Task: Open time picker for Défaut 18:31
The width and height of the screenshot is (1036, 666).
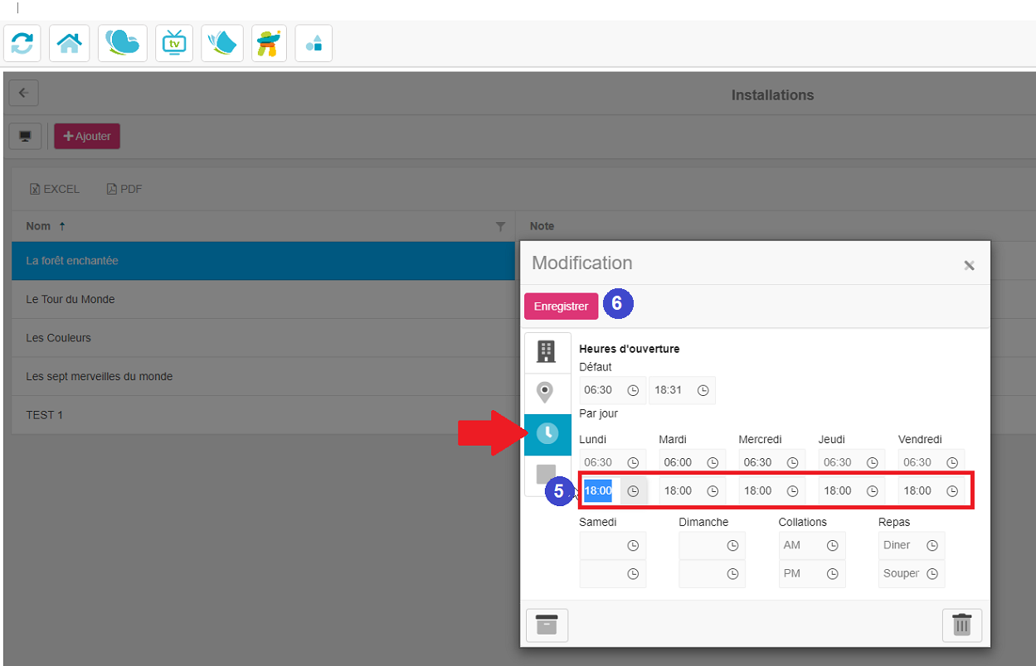Action: tap(703, 390)
